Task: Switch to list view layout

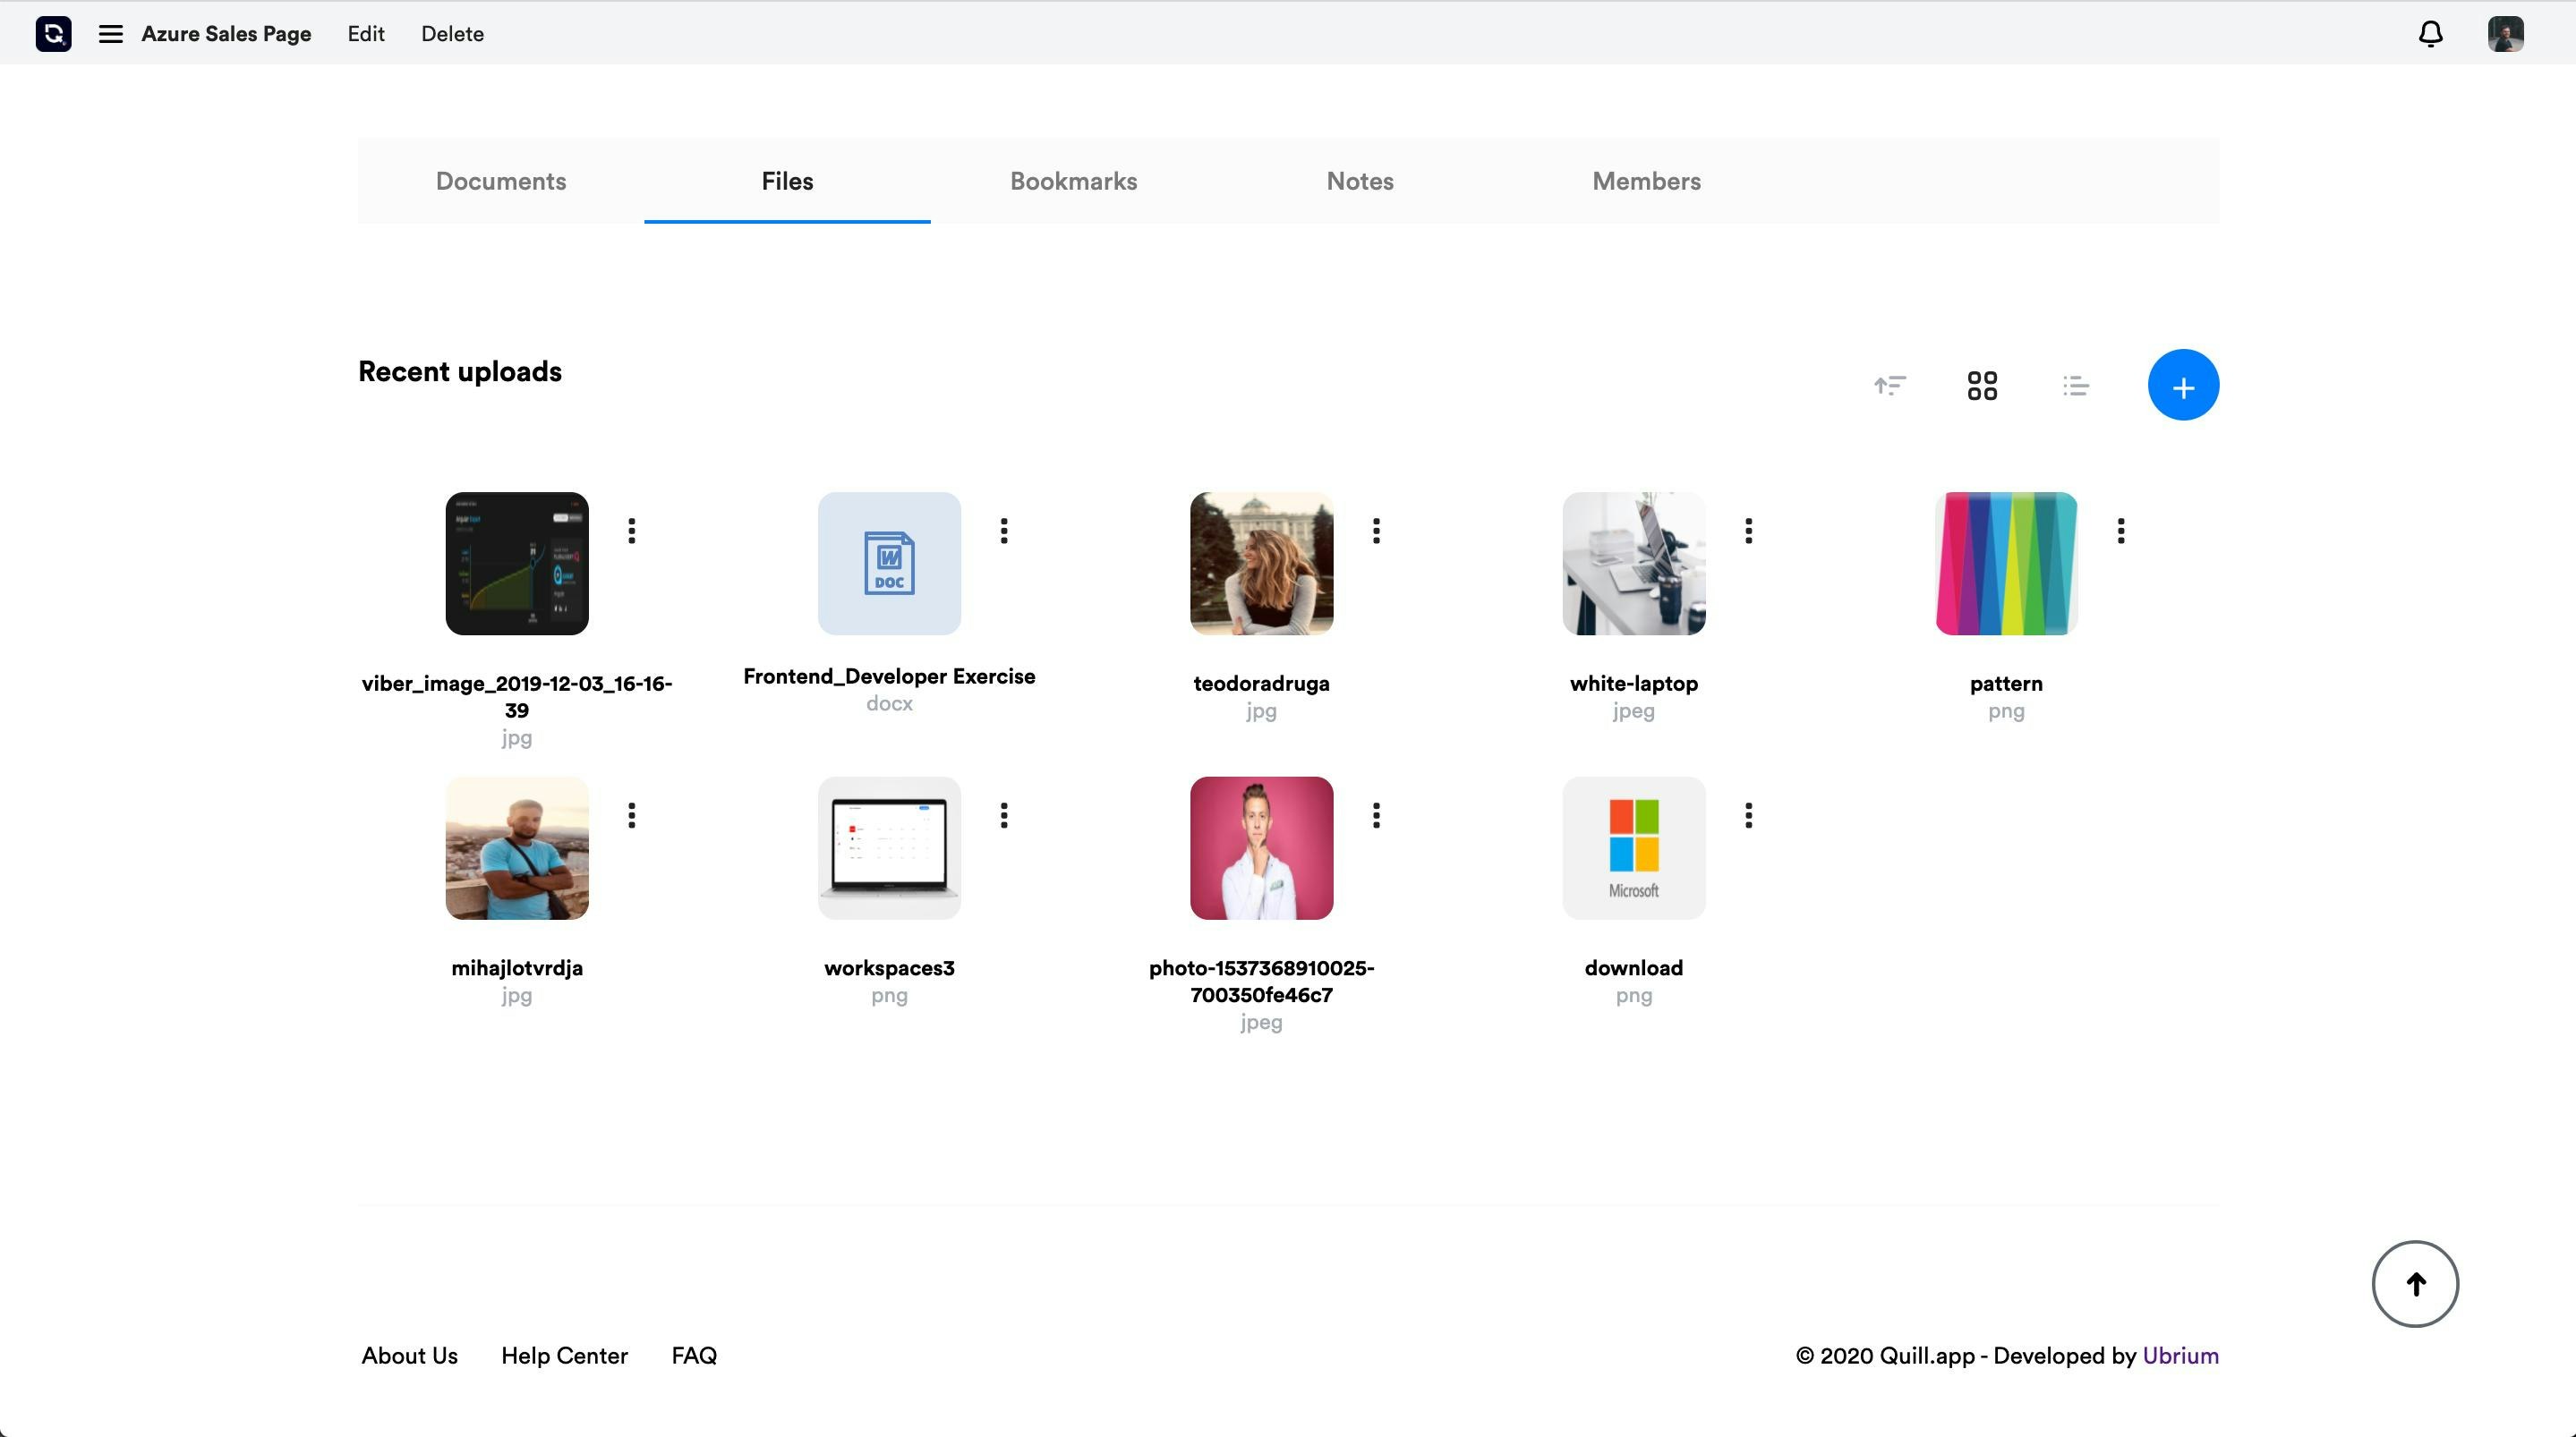Action: pos(2075,385)
